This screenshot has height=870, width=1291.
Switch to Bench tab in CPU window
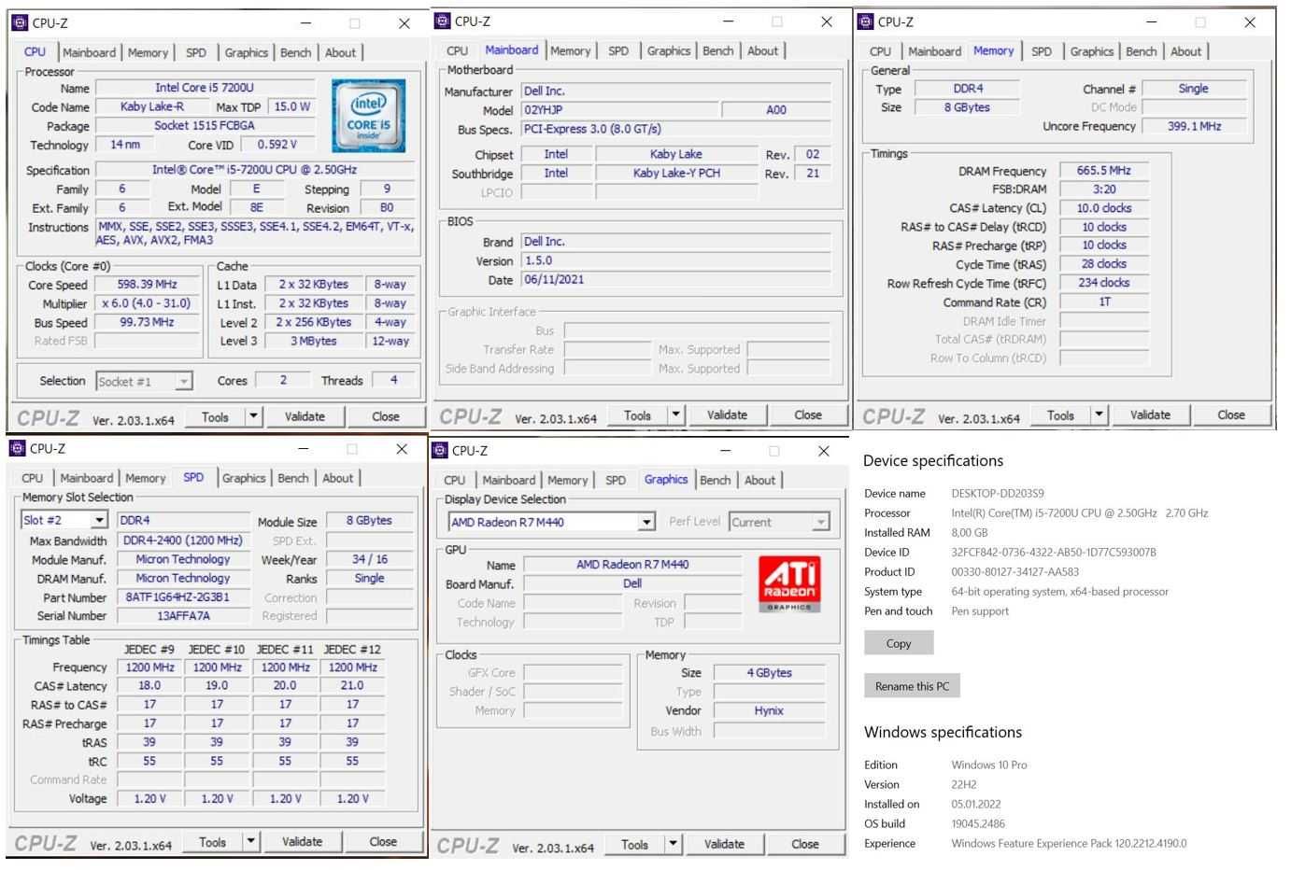click(296, 52)
